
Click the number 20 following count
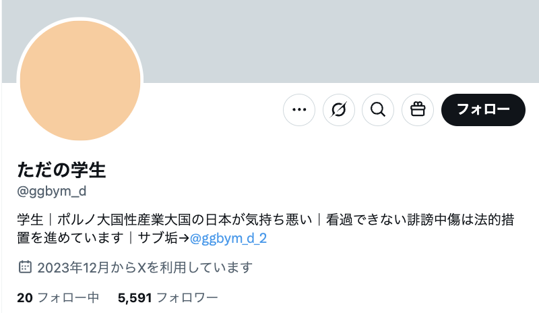25,298
